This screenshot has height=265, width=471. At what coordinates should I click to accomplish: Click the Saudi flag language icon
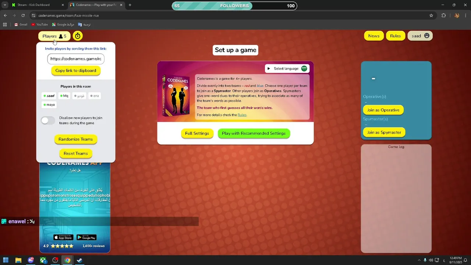coord(304,68)
